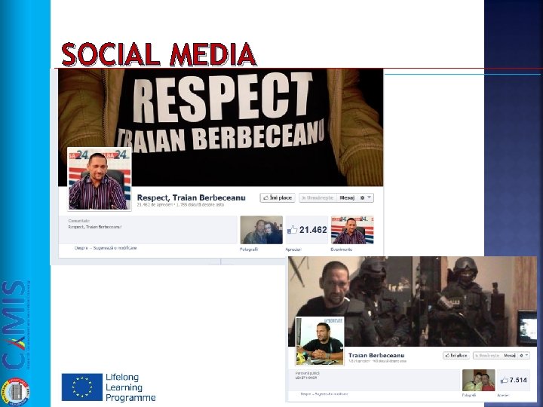Click page title 'Respect, Traian Berbeceanu'
This screenshot has width=543, height=407.
point(191,197)
